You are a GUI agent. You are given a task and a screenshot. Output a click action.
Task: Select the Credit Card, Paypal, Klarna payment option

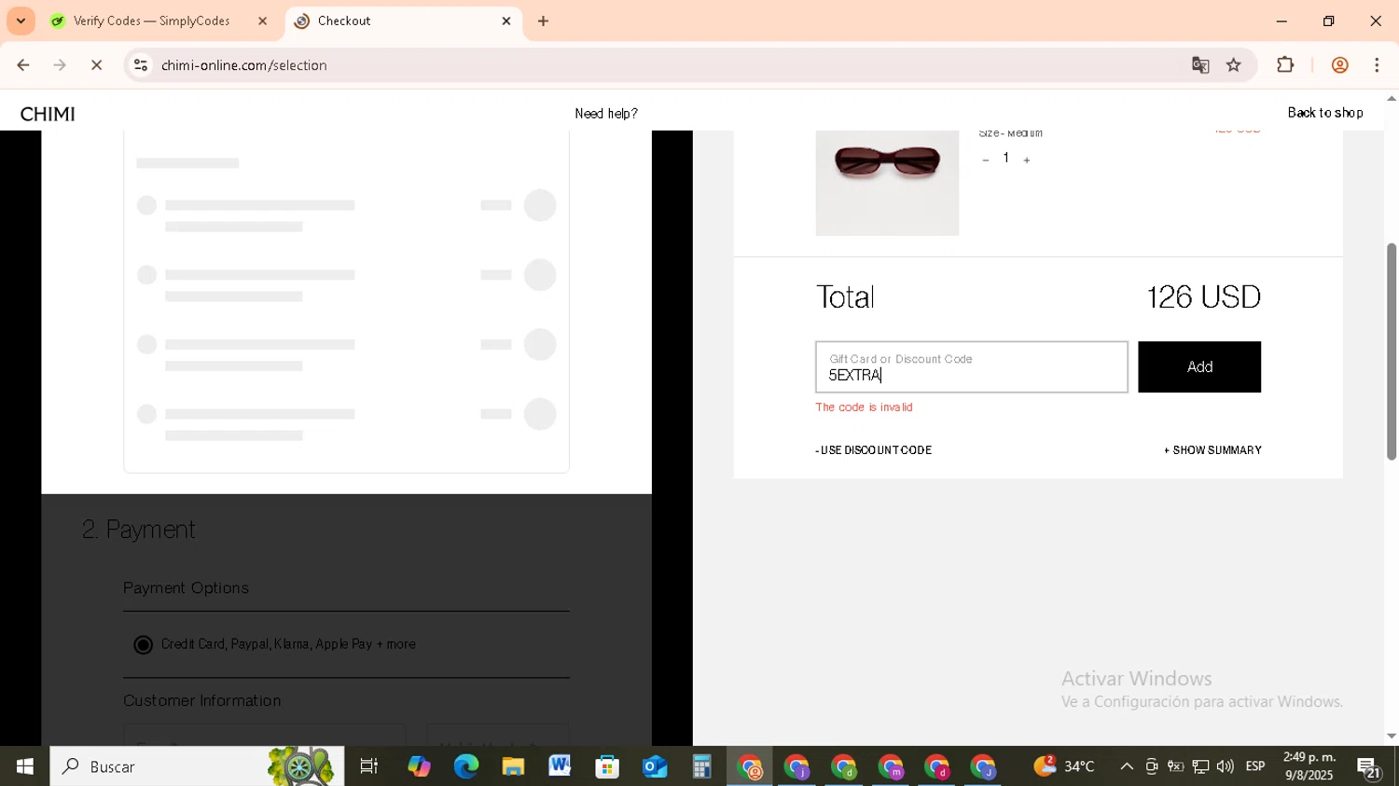pyautogui.click(x=143, y=644)
